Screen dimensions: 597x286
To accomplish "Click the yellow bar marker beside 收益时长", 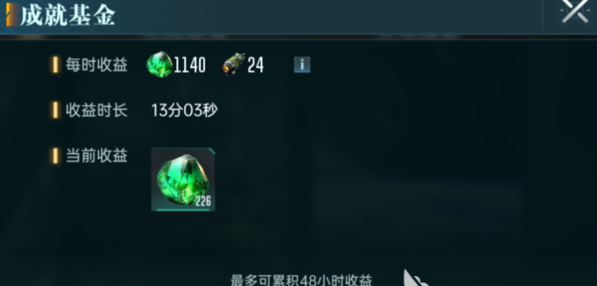I will [55, 110].
